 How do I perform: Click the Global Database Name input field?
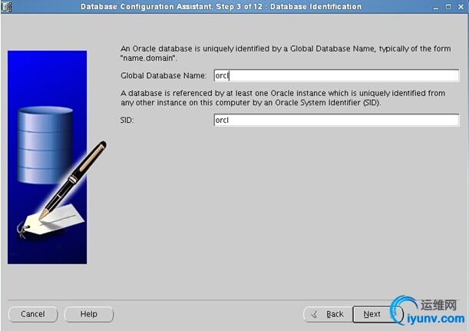(x=336, y=75)
